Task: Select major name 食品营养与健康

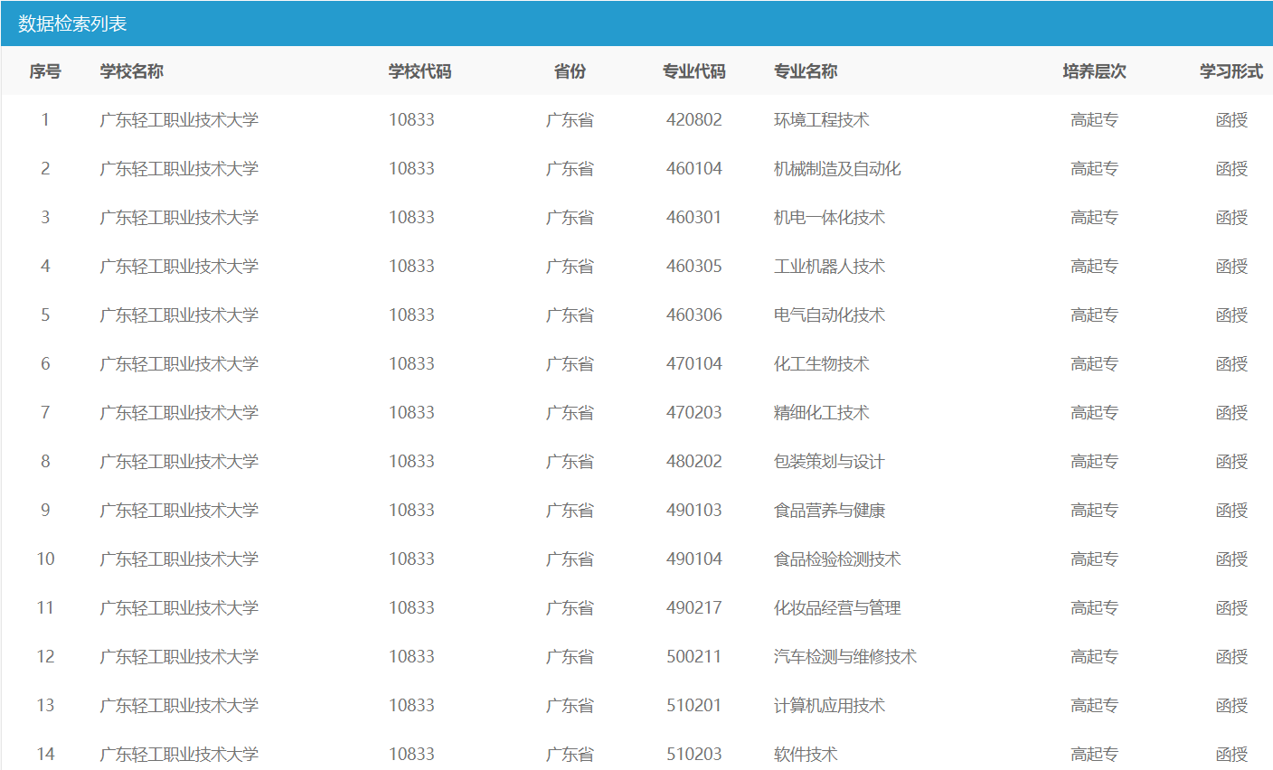Action: tap(829, 511)
